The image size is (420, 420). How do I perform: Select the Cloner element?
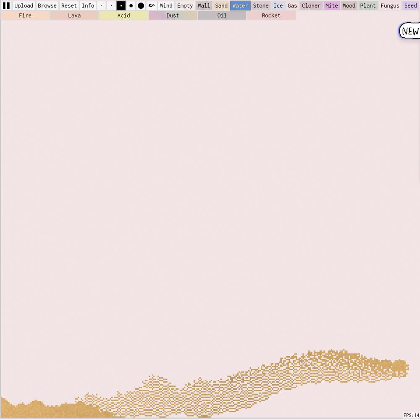click(x=311, y=6)
